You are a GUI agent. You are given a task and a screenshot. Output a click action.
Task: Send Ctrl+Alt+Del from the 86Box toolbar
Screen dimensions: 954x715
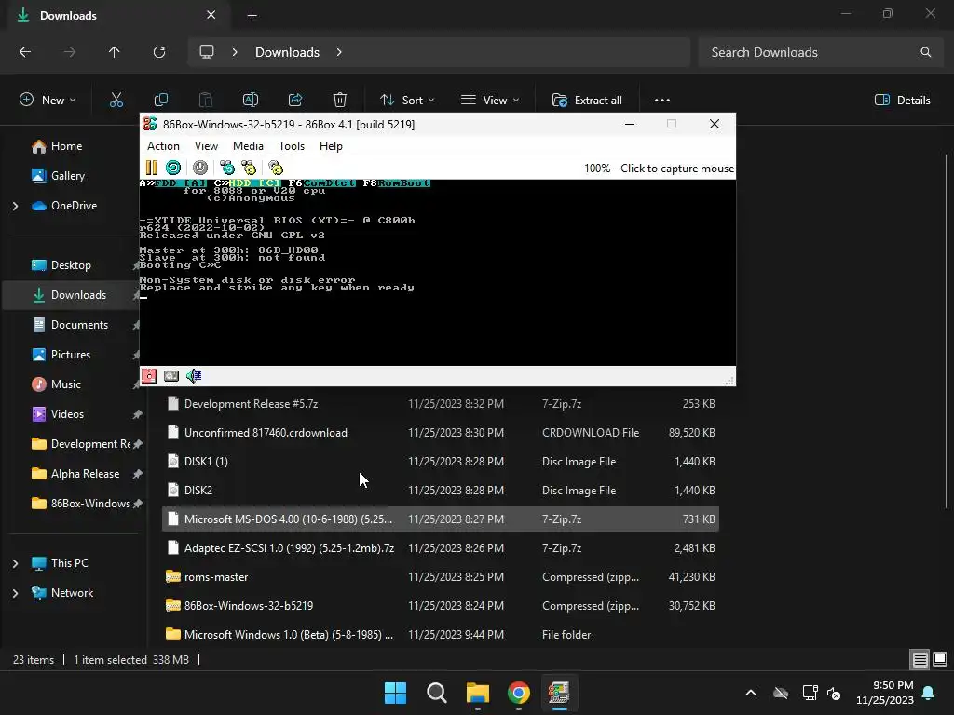point(227,168)
